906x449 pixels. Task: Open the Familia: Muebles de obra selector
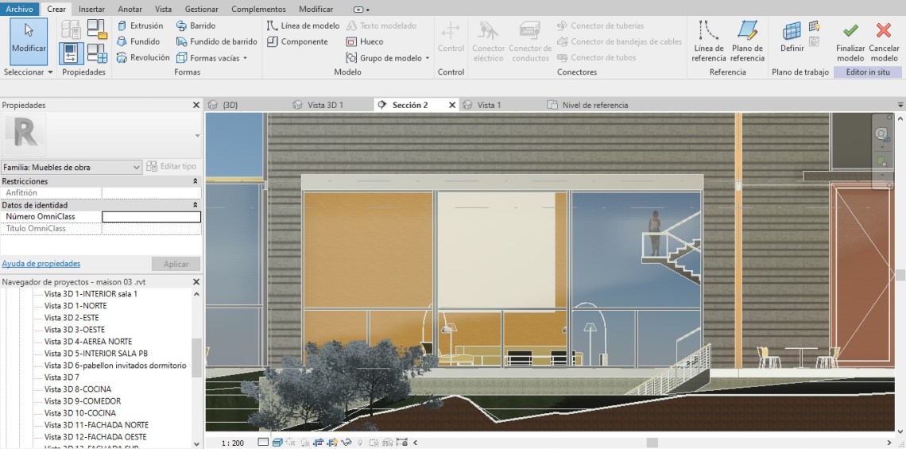click(x=72, y=167)
